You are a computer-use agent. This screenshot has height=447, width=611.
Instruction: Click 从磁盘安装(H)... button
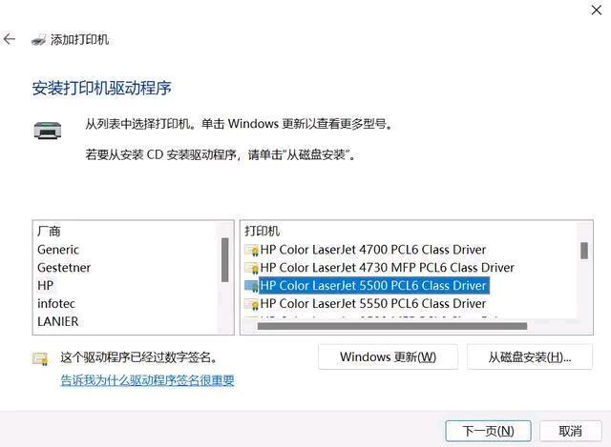tap(530, 356)
